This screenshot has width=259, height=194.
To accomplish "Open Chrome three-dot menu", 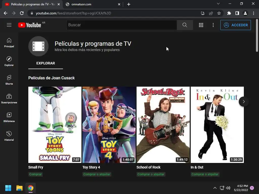I will [x=253, y=13].
